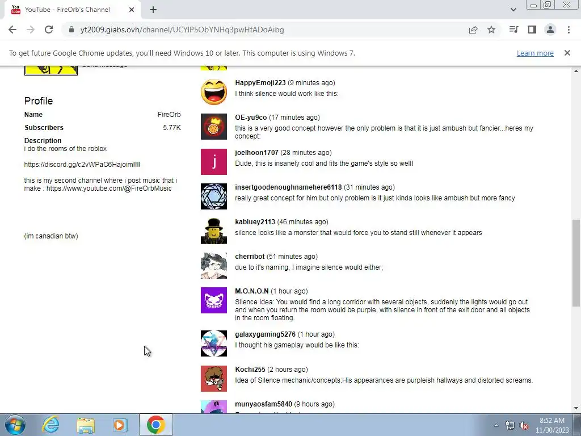581x436 pixels.
Task: Click galaxygaming5276's avatar image
Action: 214,343
